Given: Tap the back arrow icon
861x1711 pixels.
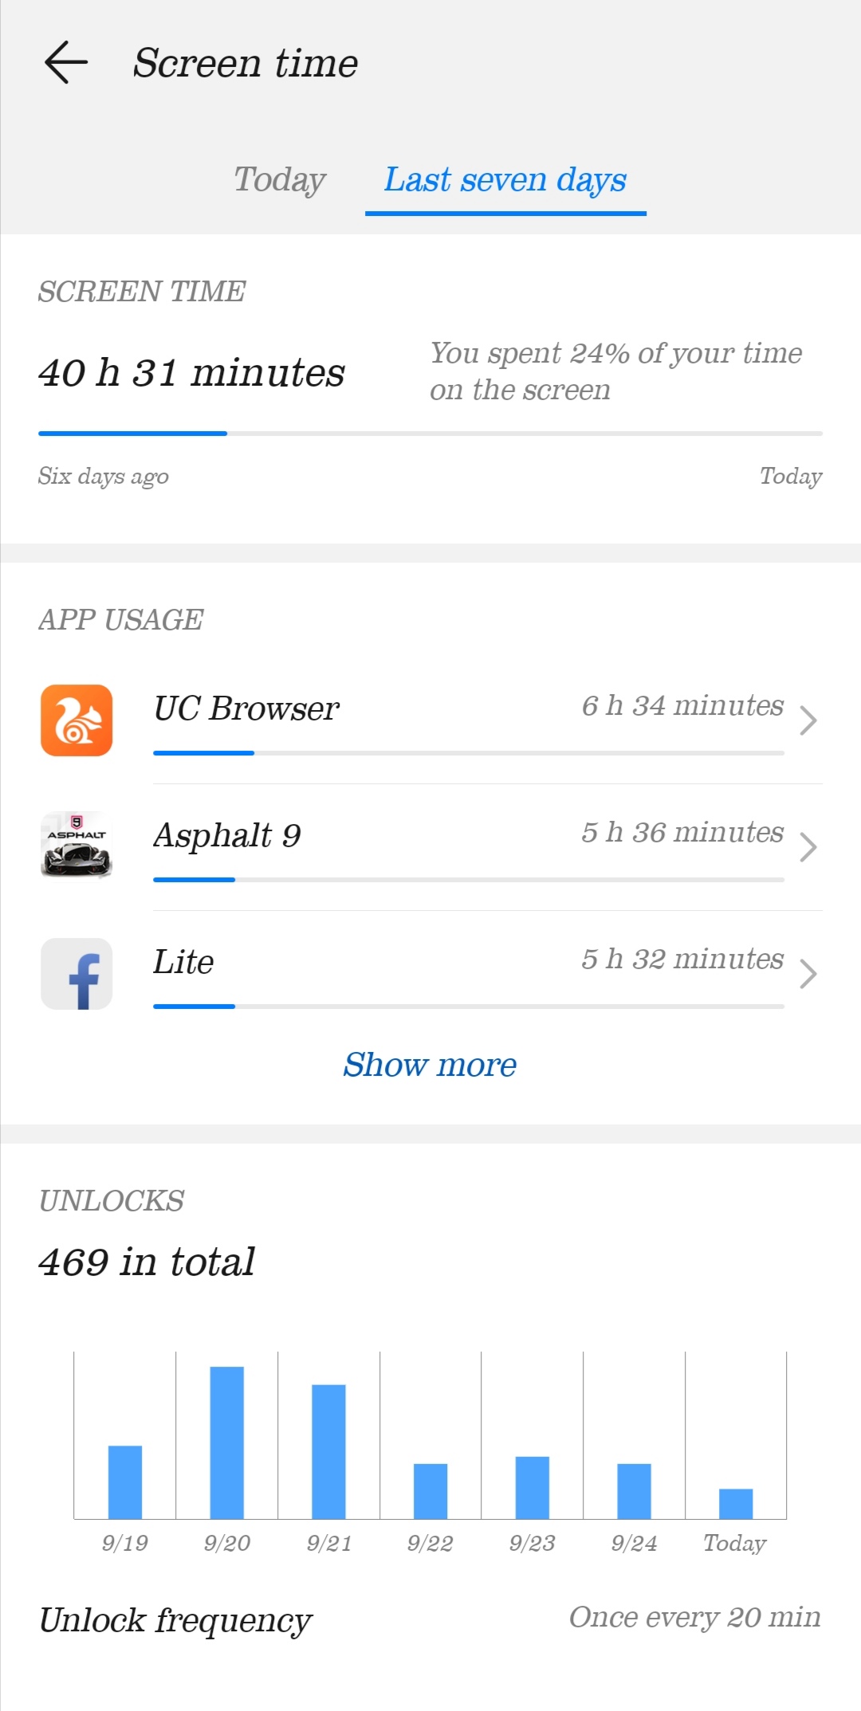Looking at the screenshot, I should [x=66, y=63].
